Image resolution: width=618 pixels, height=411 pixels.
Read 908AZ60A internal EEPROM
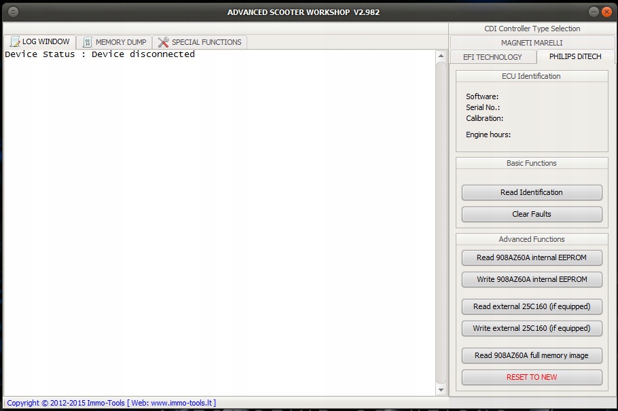(x=532, y=257)
